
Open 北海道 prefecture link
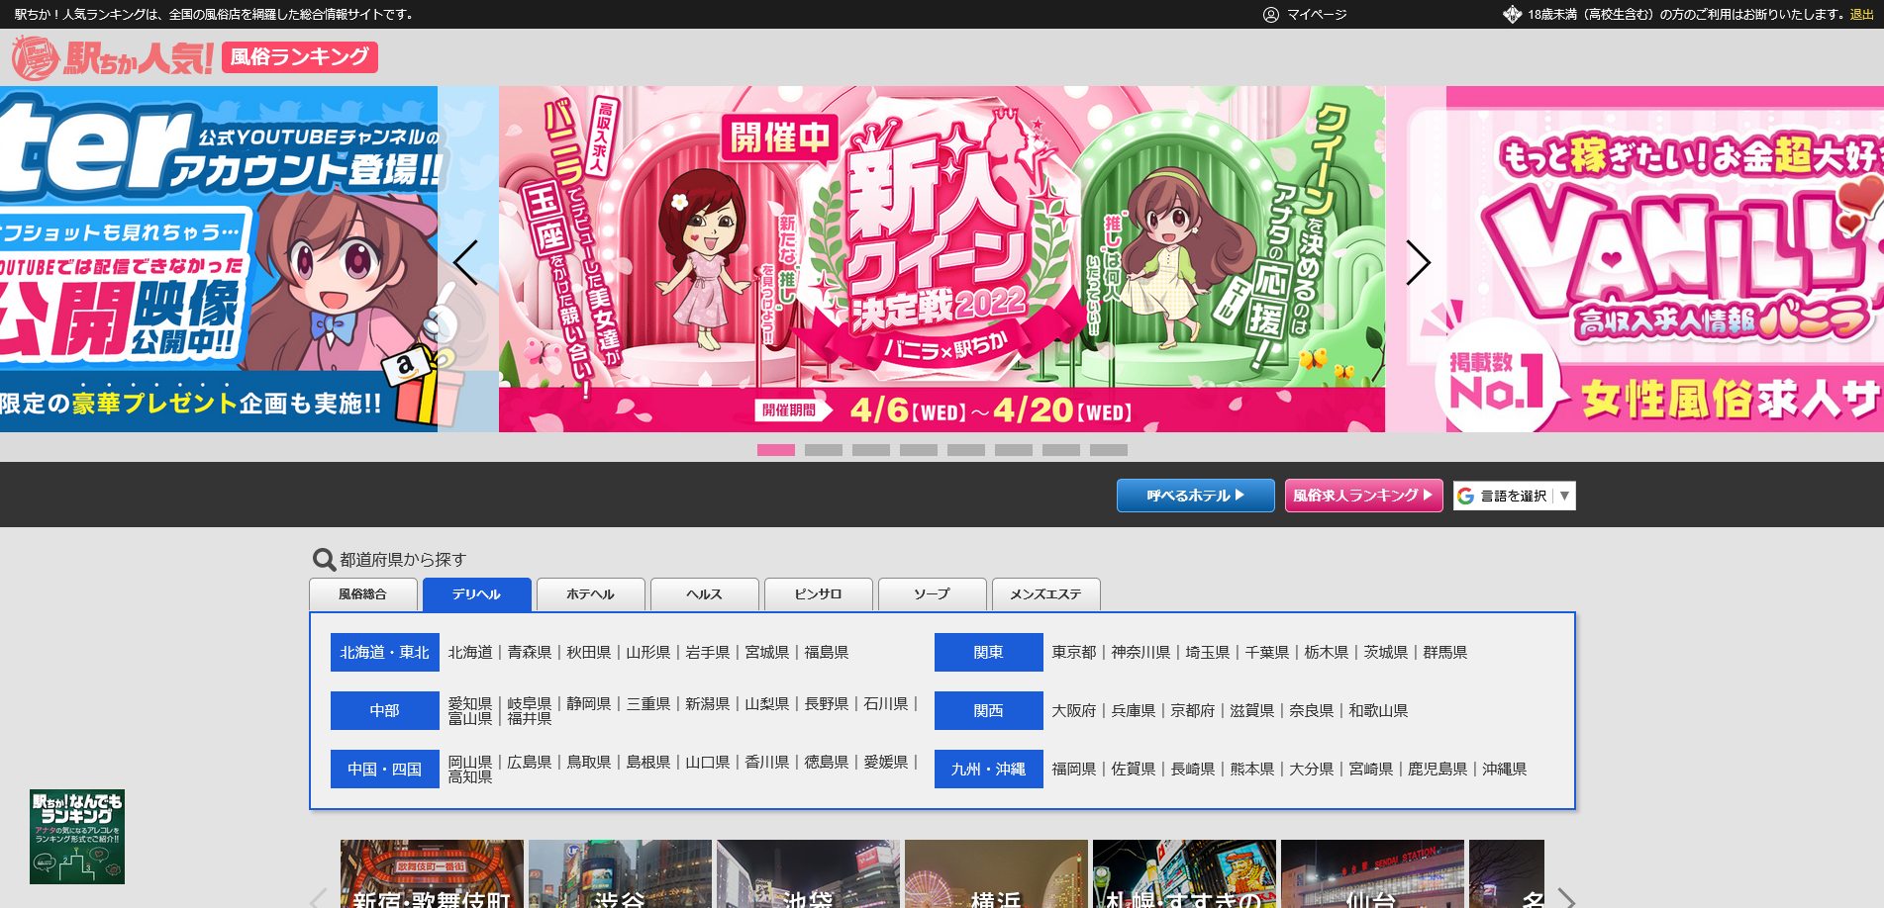(470, 653)
